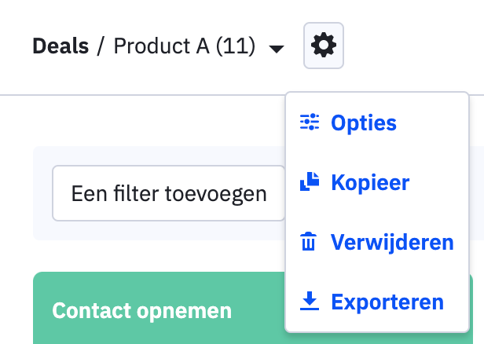Expand the pipeline dropdown arrow after Product A
The image size is (484, 344).
point(277,49)
